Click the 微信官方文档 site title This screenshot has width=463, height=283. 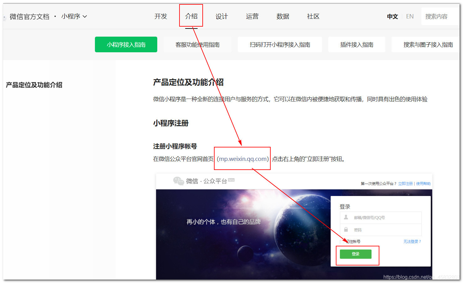coord(29,17)
